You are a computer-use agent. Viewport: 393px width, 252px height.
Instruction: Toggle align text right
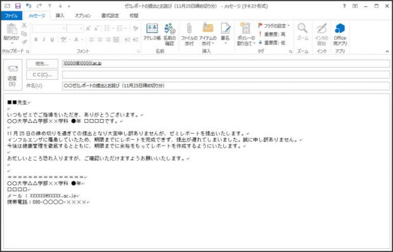pos(108,39)
